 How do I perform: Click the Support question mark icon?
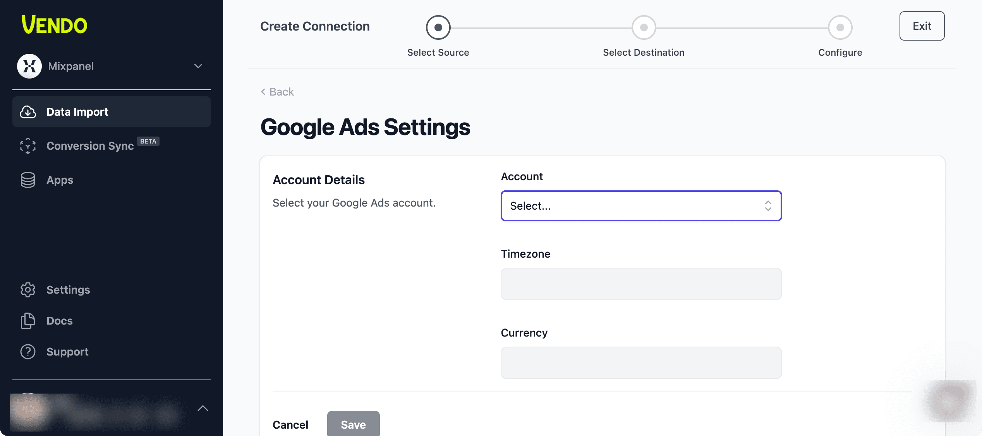(x=28, y=352)
